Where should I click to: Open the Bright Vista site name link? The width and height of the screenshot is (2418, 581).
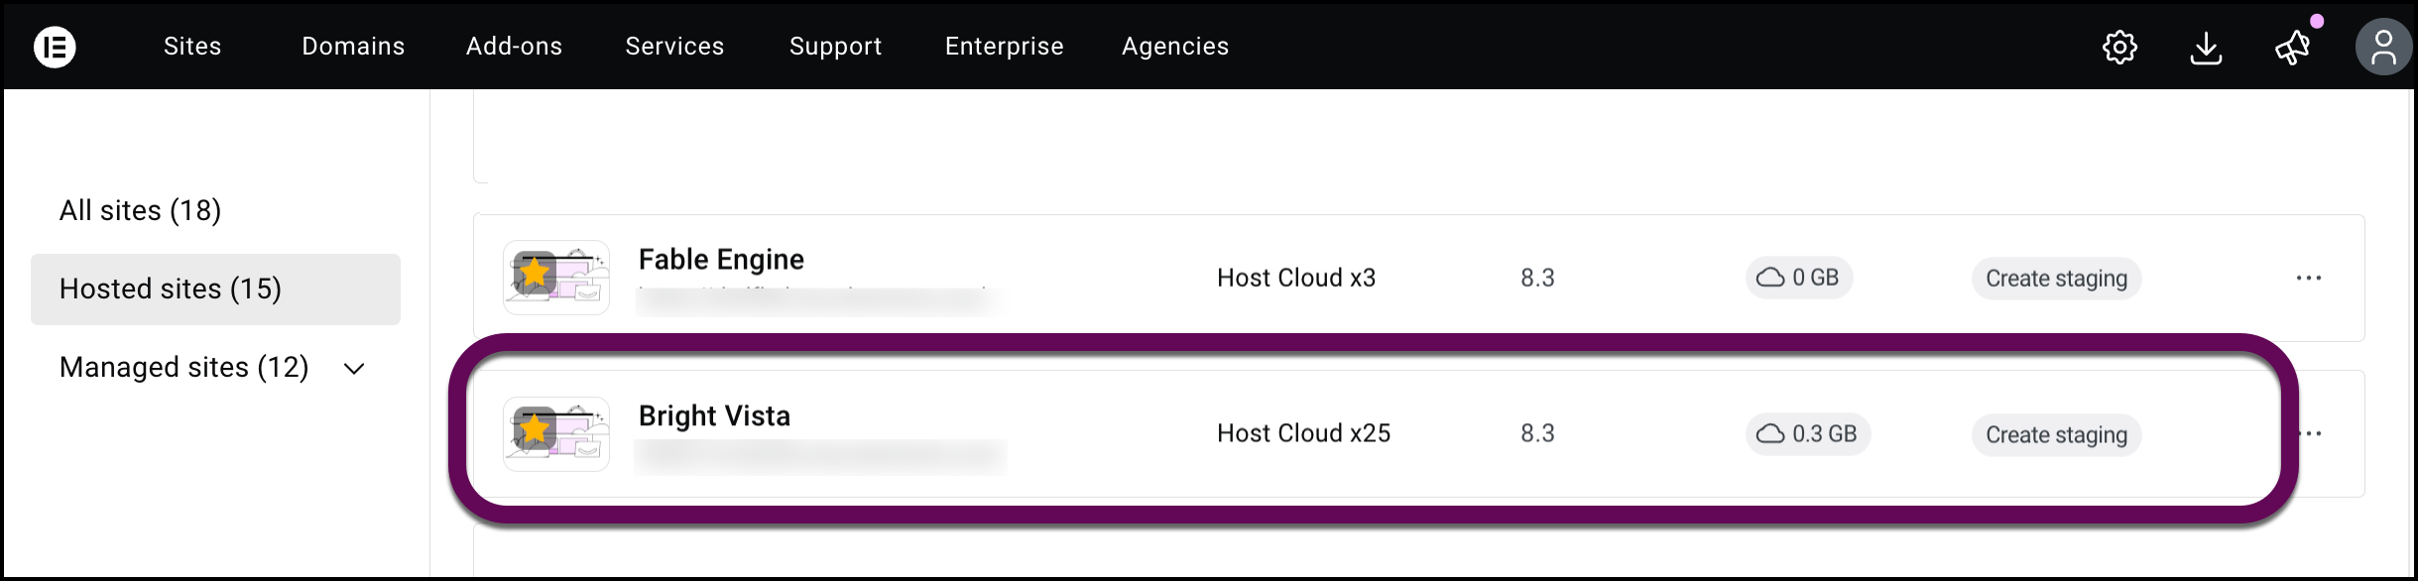714,416
